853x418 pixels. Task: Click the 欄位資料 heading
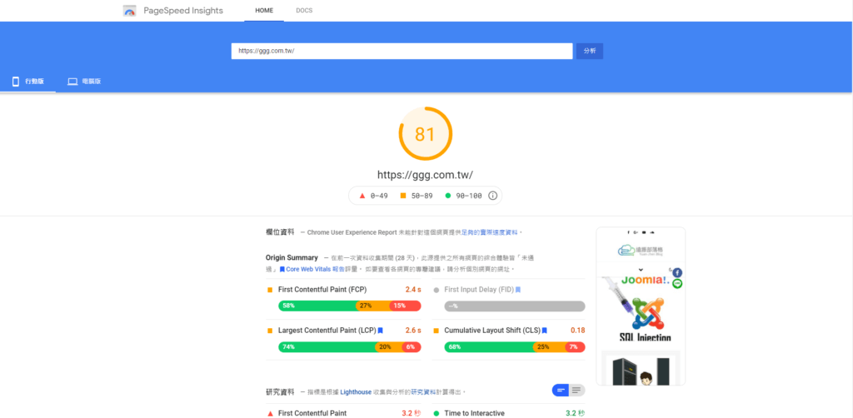(x=280, y=232)
